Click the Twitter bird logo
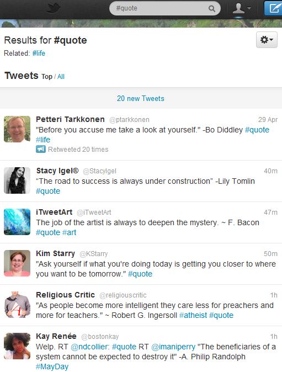The width and height of the screenshot is (282, 372). [53, 8]
